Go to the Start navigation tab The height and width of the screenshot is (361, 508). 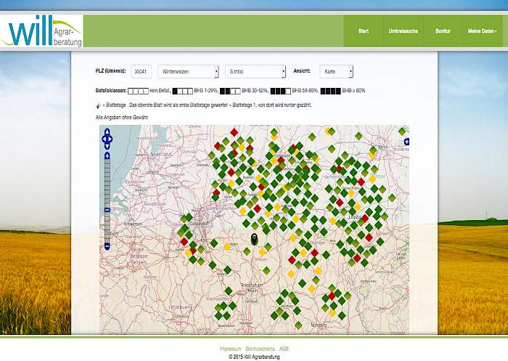point(363,31)
